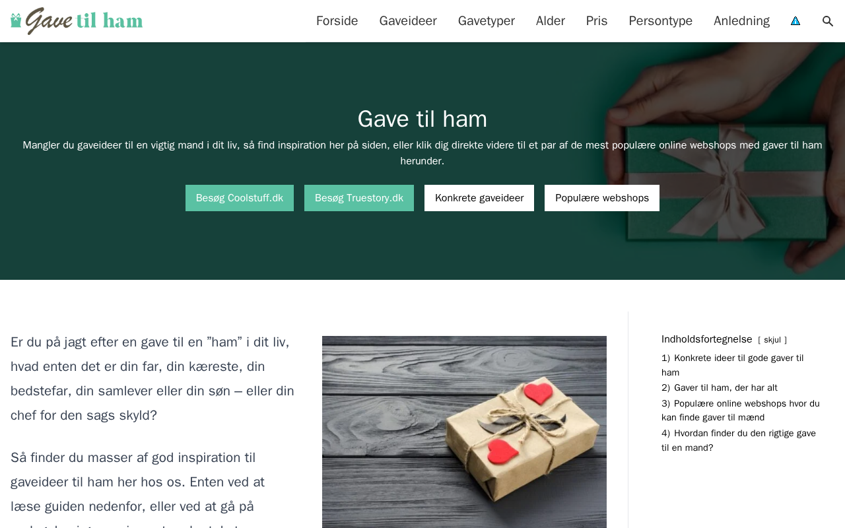
Task: Open the Forside menu item
Action: [x=337, y=21]
